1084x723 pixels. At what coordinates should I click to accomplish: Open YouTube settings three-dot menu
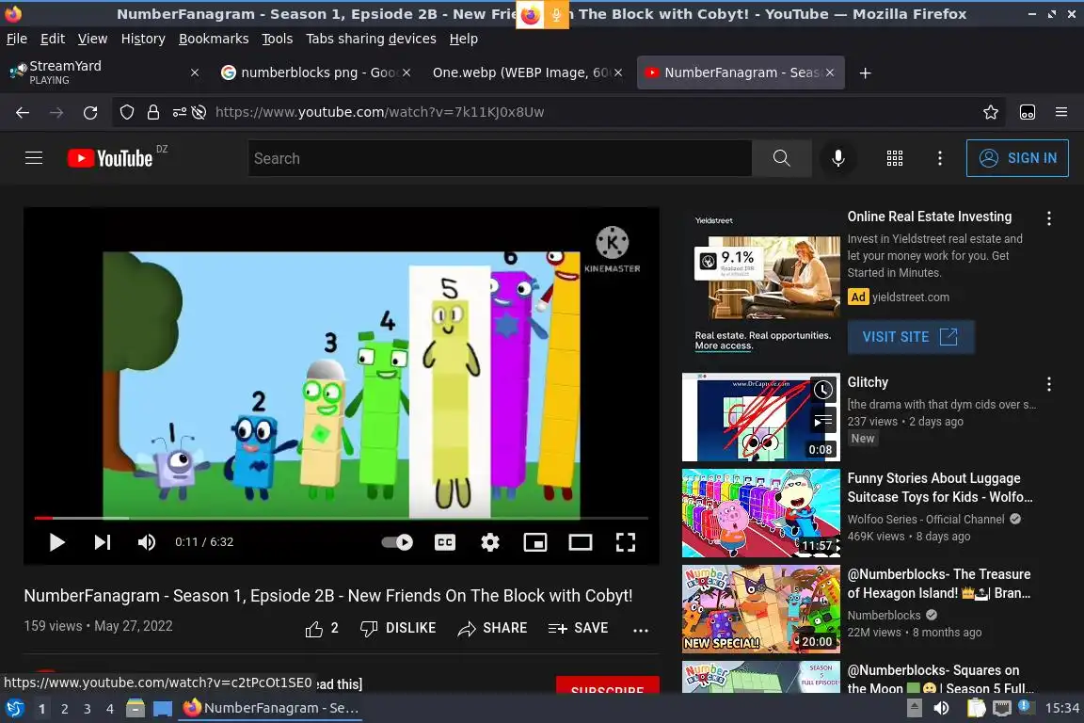click(939, 158)
